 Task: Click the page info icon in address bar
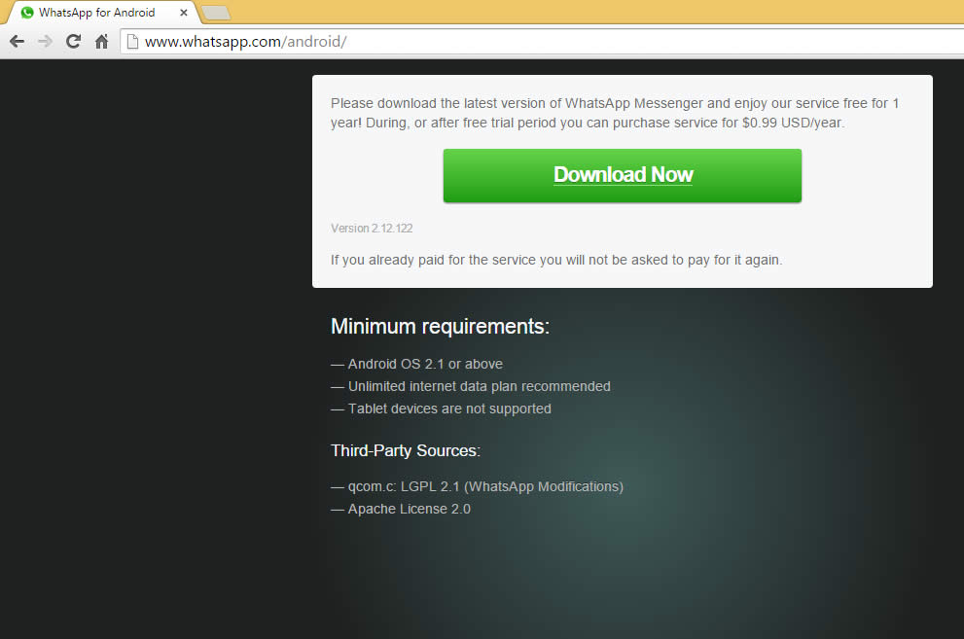[x=133, y=42]
